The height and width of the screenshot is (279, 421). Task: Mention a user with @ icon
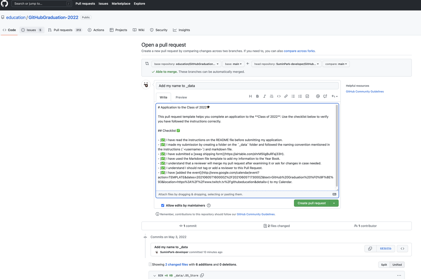pyautogui.click(x=318, y=96)
